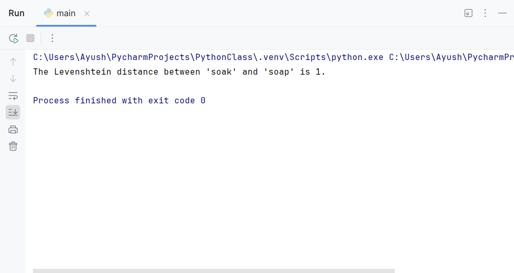Viewport: 514px width, 273px height.
Task: Click the 'Process finished with exit code 0' text
Action: click(119, 101)
